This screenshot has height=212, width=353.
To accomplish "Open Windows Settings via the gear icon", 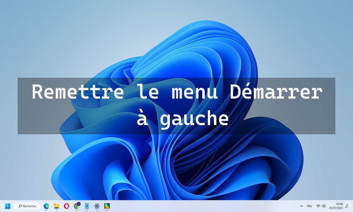I will coord(96,206).
